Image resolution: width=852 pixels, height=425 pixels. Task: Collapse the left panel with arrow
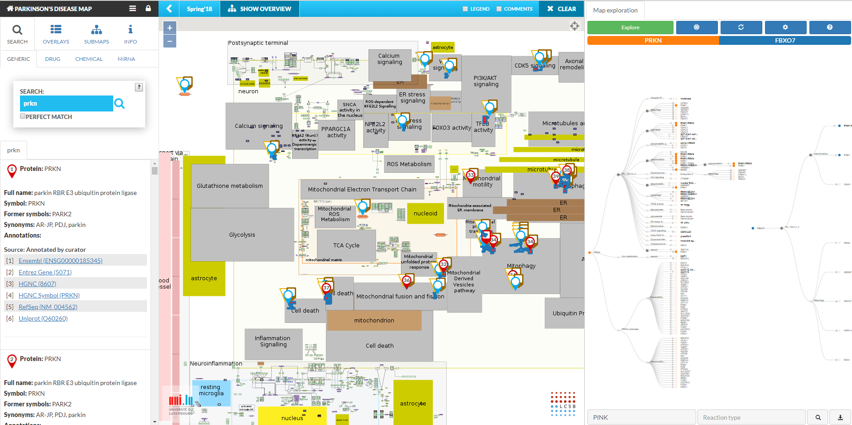pos(169,8)
